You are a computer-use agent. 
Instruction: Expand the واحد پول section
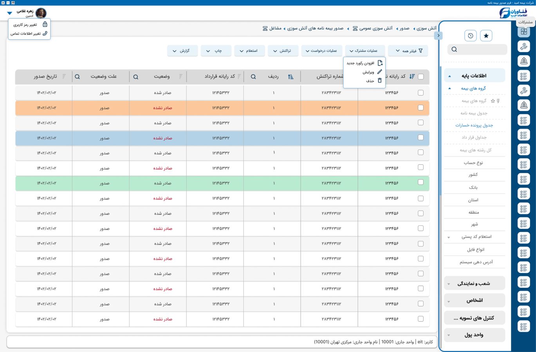[474, 335]
